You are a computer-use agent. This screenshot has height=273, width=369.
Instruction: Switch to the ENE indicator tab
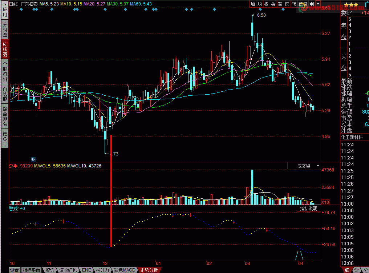pos(86,270)
